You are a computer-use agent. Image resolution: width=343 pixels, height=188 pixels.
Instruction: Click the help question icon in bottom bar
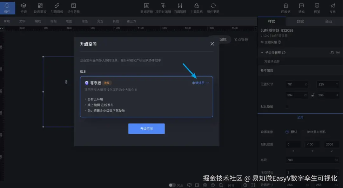tap(213, 185)
